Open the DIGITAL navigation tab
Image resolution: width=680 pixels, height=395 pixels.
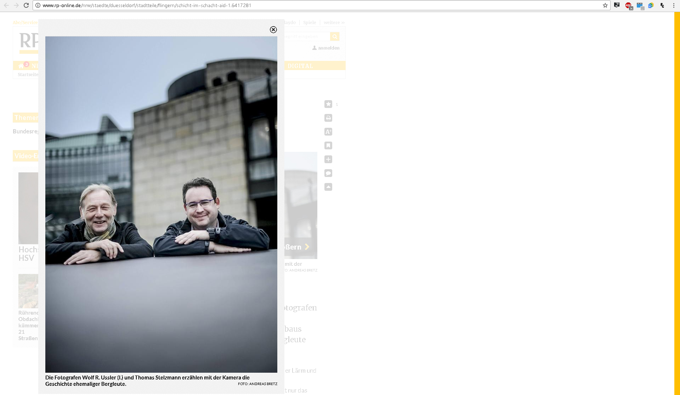click(300, 66)
